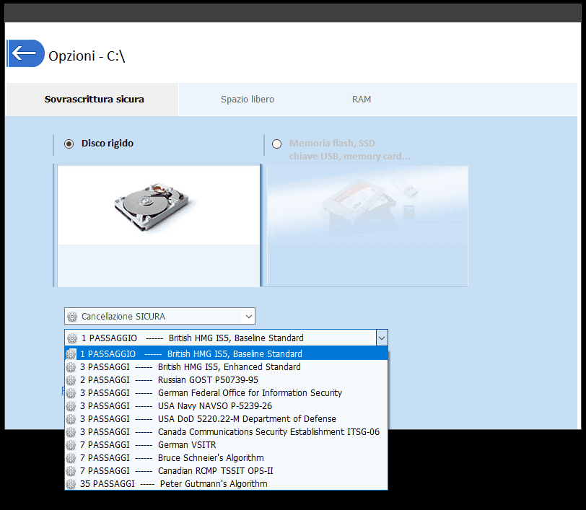The width and height of the screenshot is (586, 510).
Task: Pick Canada Communications Security Establishment ITSG-06
Action: [226, 432]
